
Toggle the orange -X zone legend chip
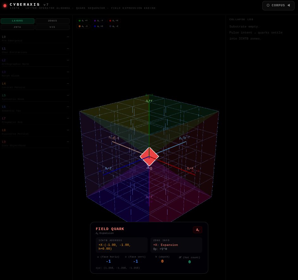click(x=83, y=26)
